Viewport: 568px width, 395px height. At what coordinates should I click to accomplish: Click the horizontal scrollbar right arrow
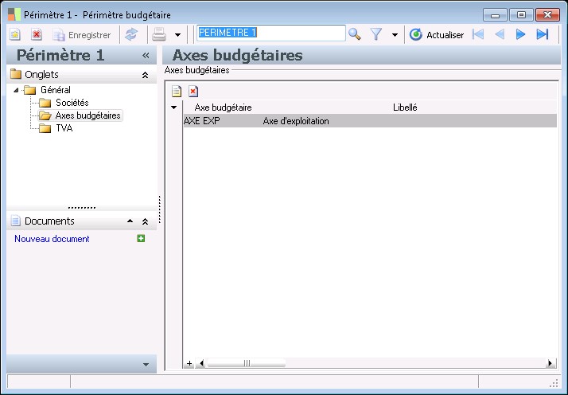pyautogui.click(x=550, y=363)
